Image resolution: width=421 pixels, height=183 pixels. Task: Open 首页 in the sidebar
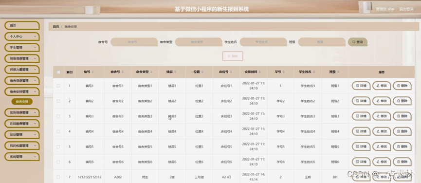(x=22, y=25)
